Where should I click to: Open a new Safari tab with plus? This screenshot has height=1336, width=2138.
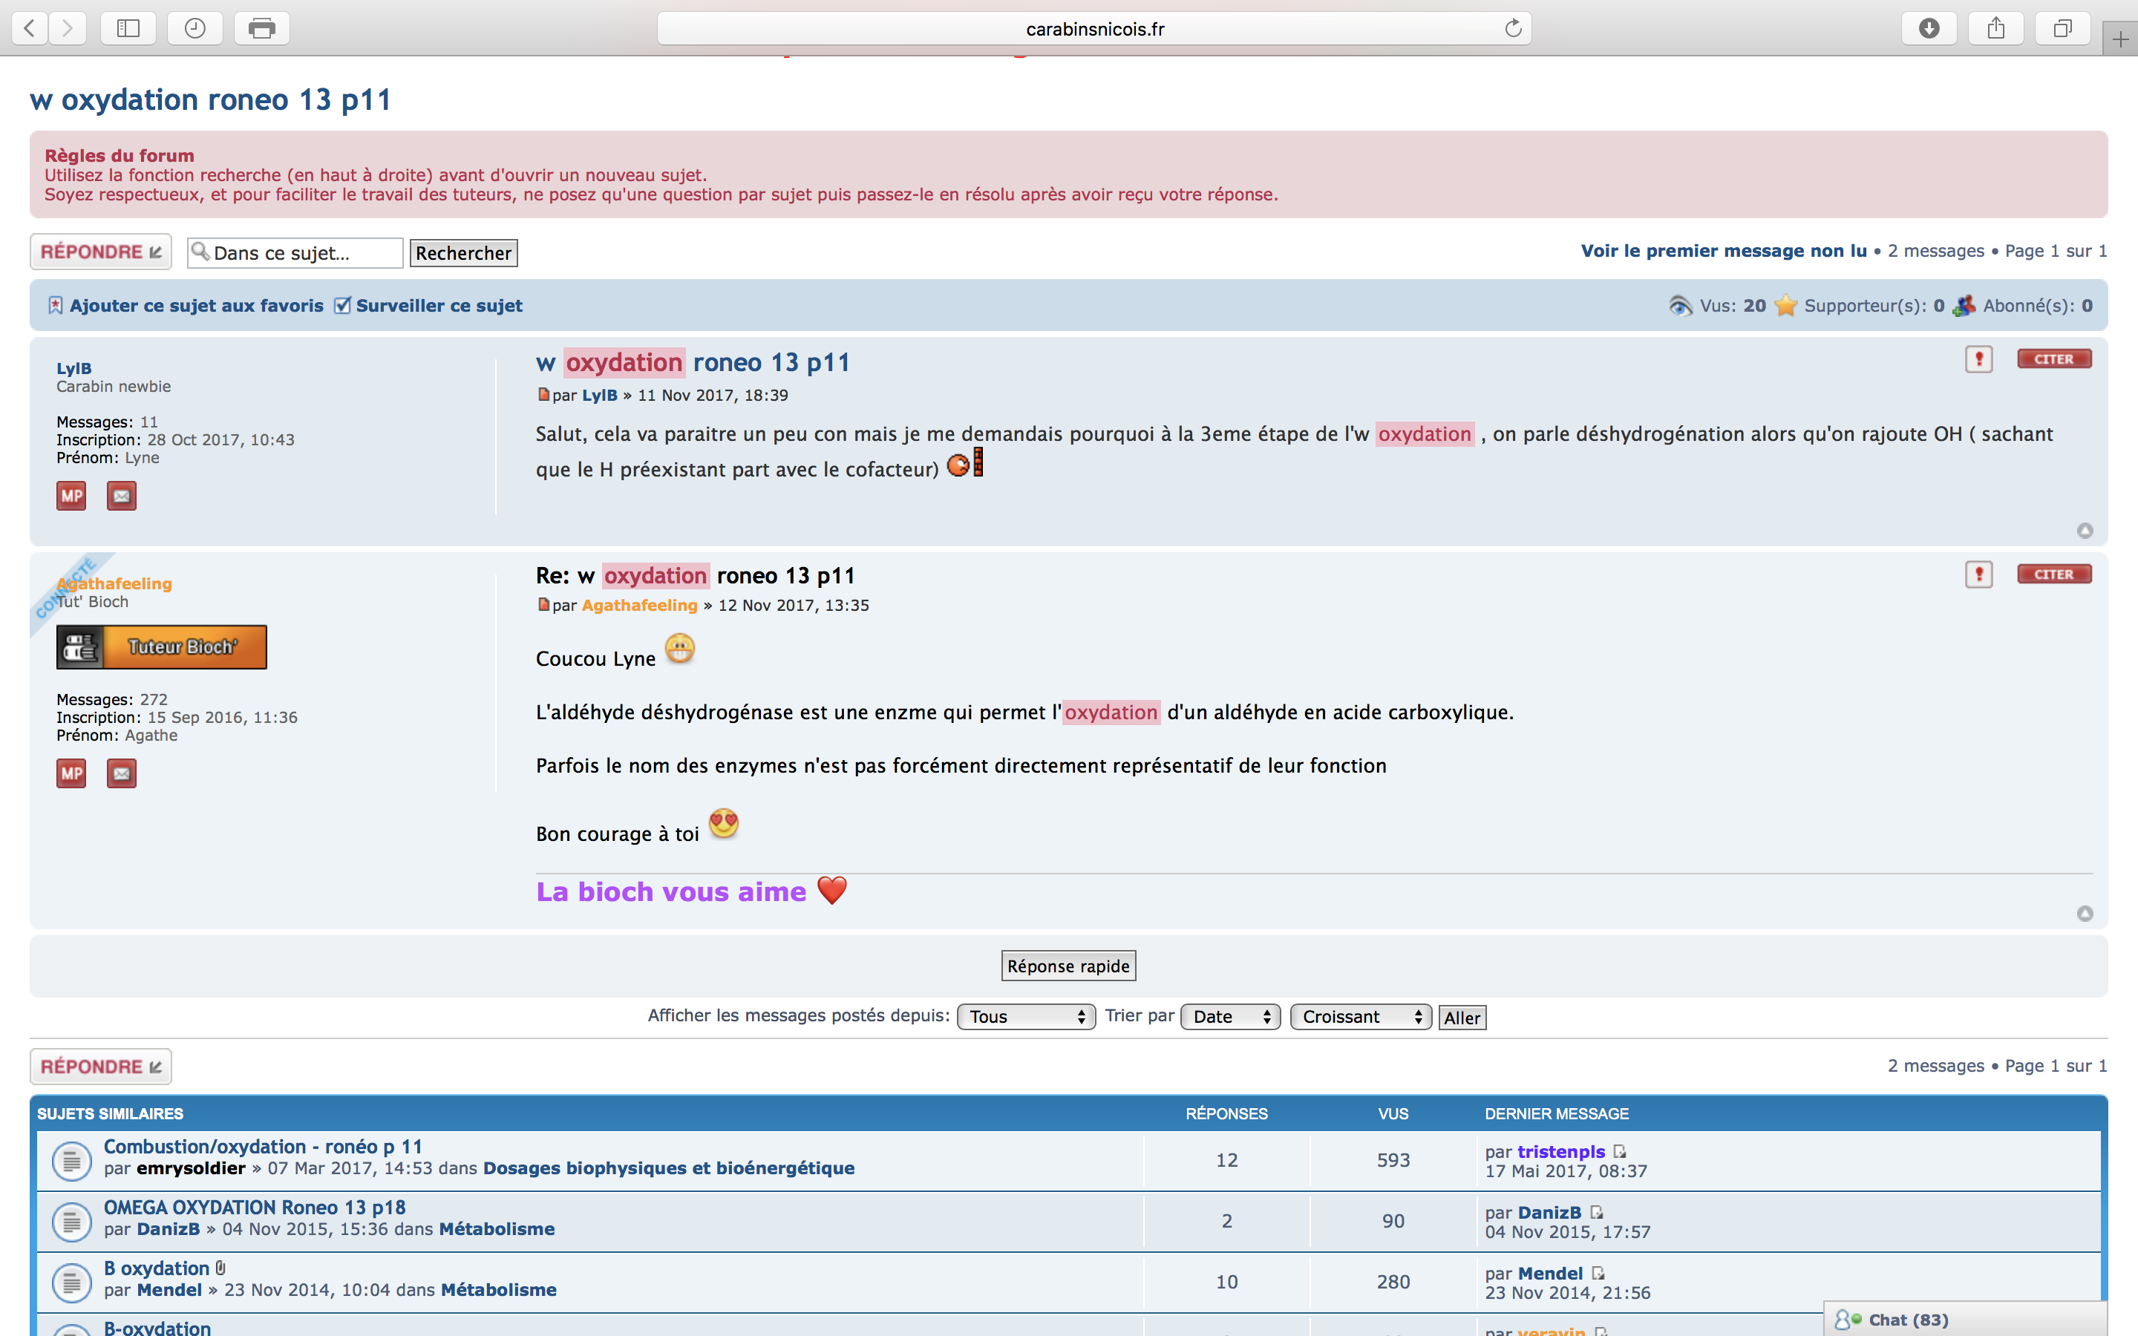[2120, 39]
